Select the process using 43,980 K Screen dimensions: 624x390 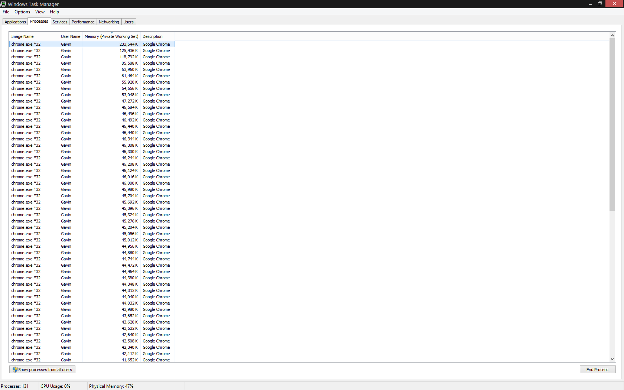click(92, 309)
